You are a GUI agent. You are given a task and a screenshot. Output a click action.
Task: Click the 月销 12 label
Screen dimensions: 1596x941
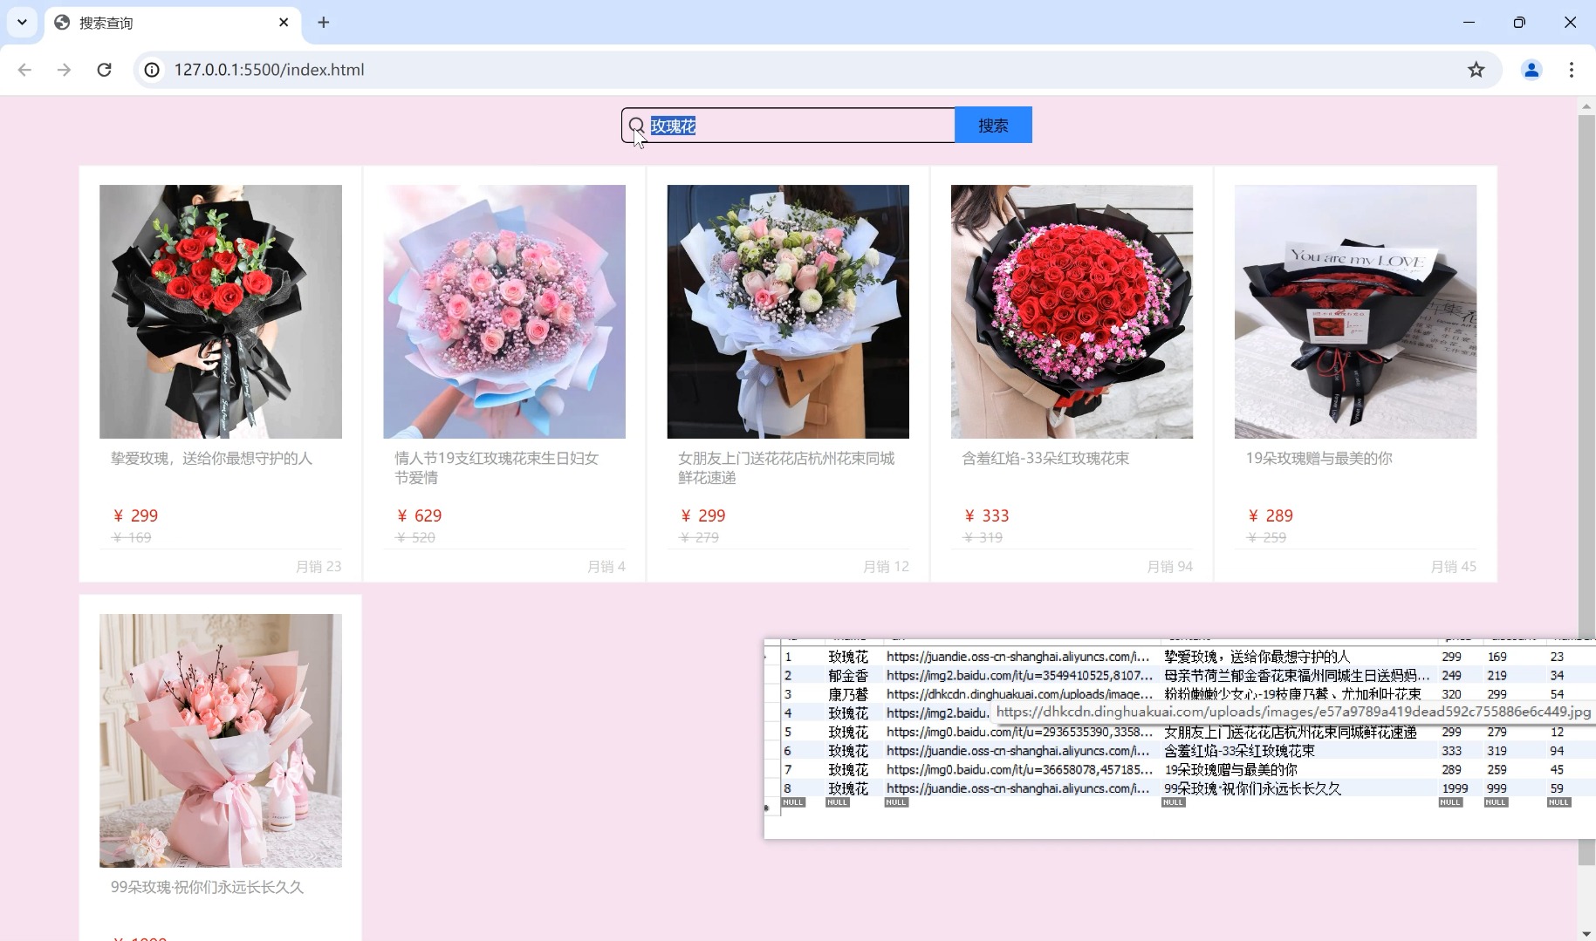pyautogui.click(x=886, y=567)
